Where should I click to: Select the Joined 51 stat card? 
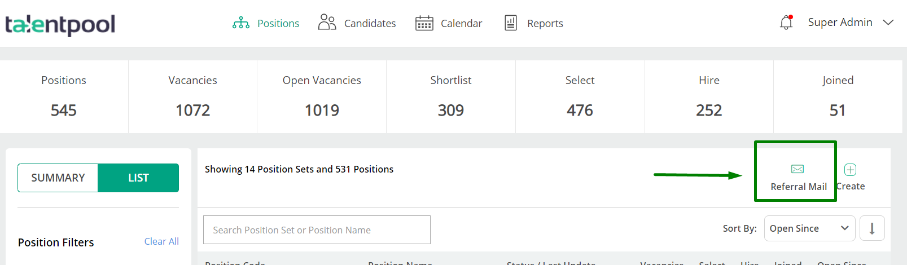click(838, 96)
